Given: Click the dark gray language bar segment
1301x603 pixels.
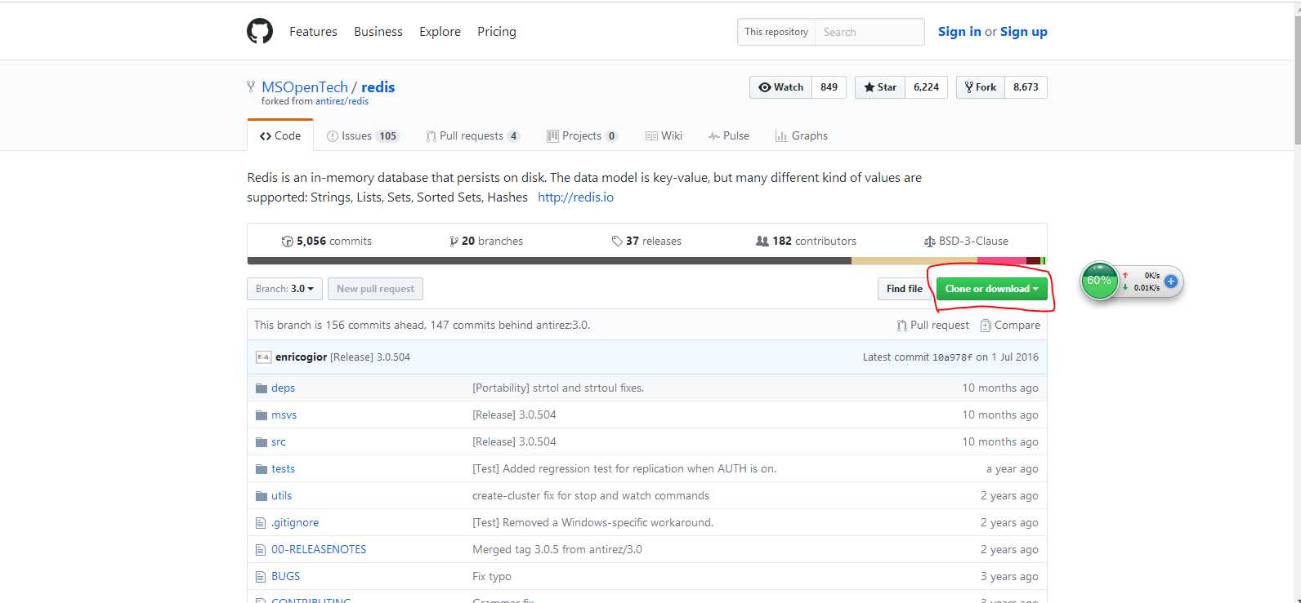Looking at the screenshot, I should 549,261.
